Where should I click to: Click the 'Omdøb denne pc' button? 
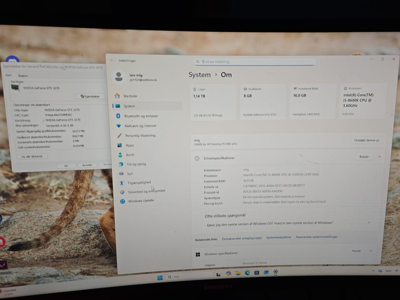(x=367, y=140)
